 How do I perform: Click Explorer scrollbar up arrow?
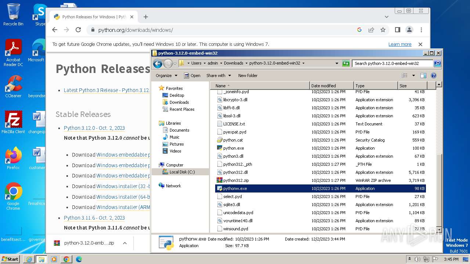coord(439,85)
